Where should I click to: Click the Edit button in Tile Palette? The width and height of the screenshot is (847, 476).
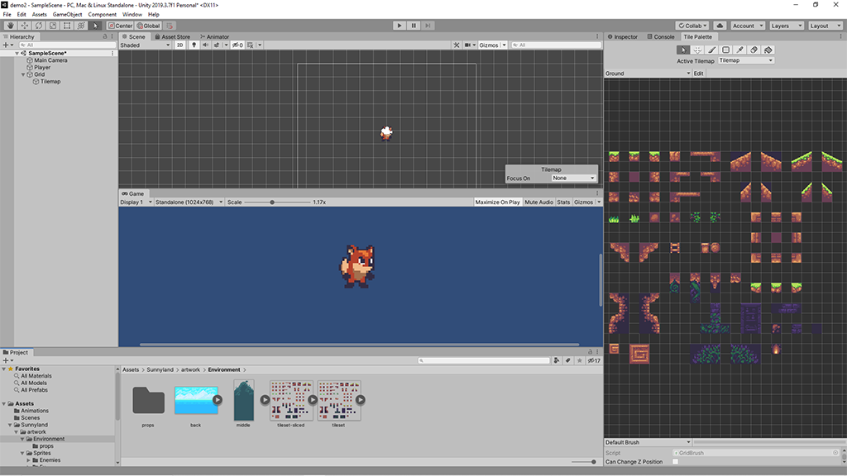click(x=698, y=74)
